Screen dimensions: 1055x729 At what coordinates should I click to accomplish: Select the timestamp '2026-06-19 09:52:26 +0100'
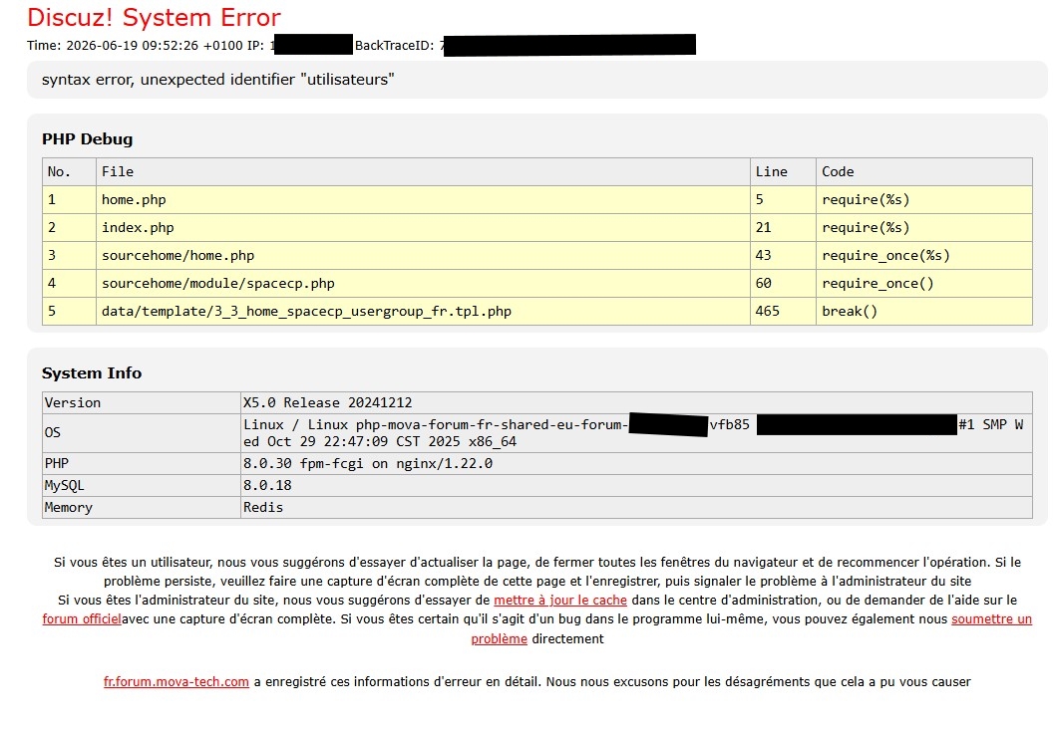(155, 46)
